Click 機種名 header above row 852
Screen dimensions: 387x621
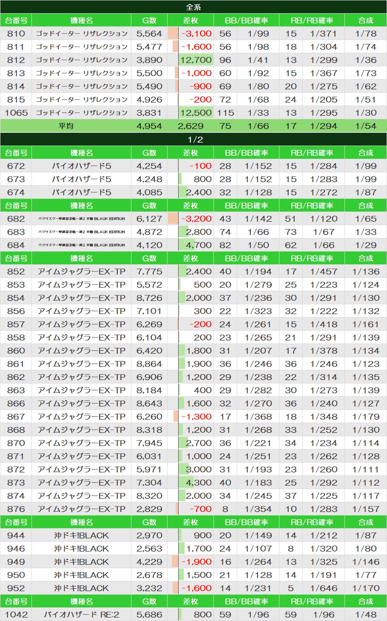(82, 258)
